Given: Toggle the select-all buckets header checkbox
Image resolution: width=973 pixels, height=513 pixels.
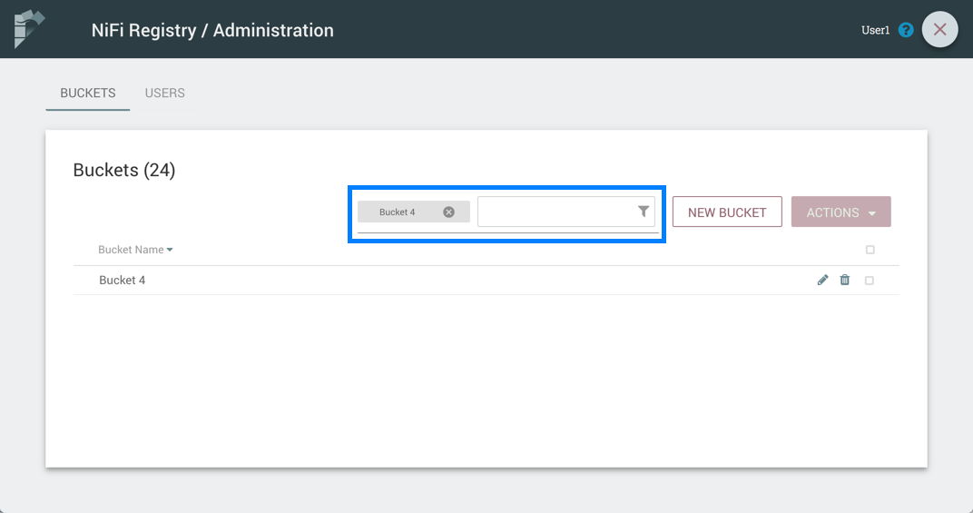Looking at the screenshot, I should (x=870, y=250).
